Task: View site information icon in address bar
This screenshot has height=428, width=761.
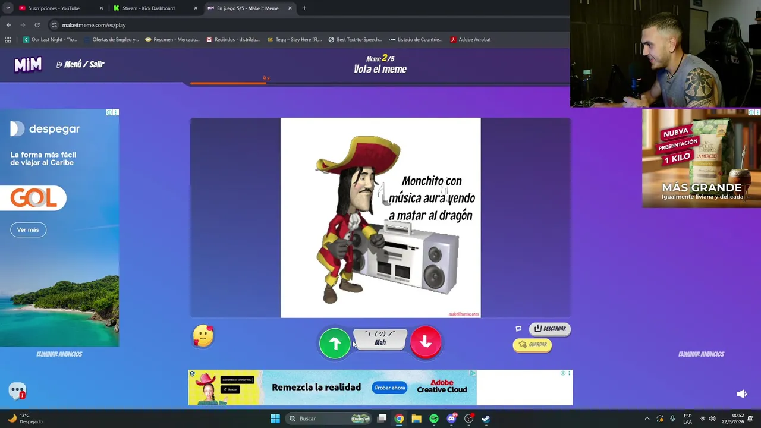Action: click(x=54, y=25)
